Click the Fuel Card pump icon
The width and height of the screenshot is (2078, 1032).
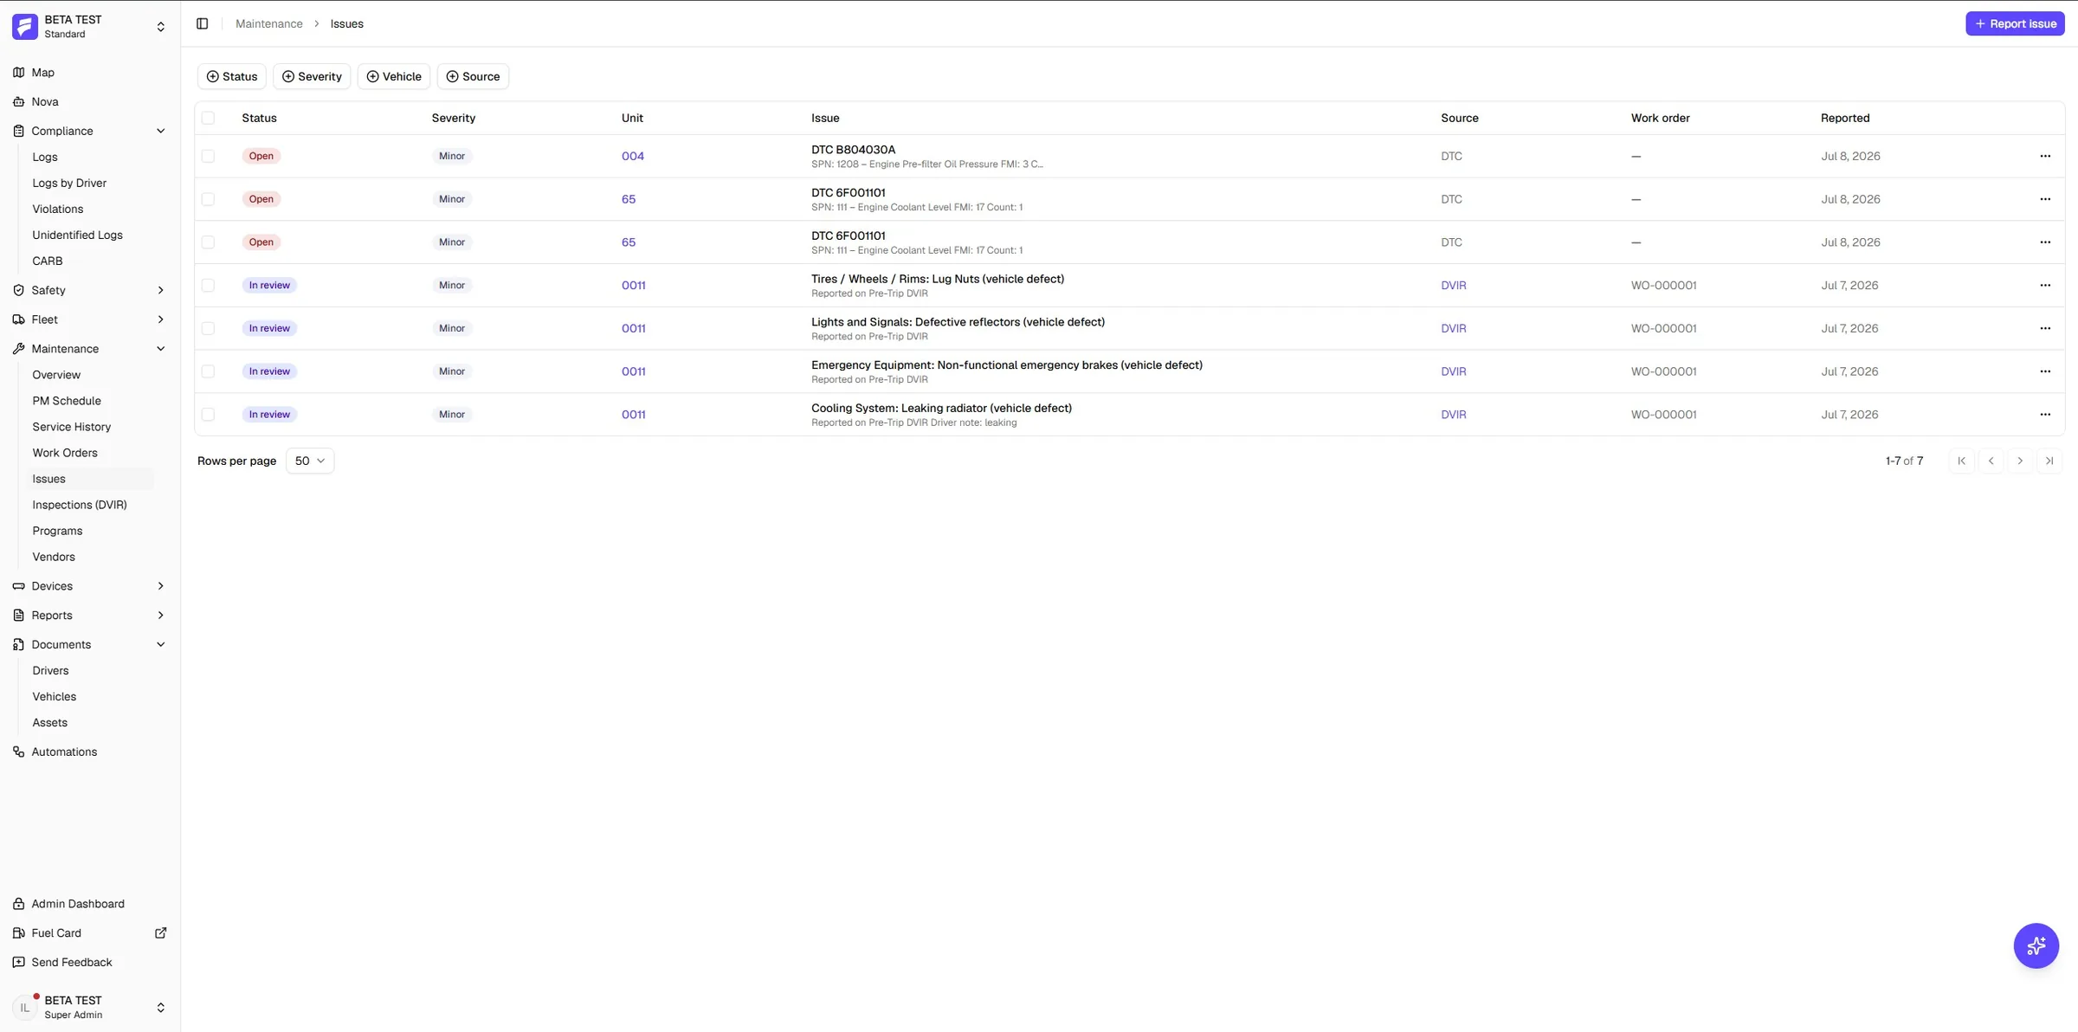click(x=18, y=933)
